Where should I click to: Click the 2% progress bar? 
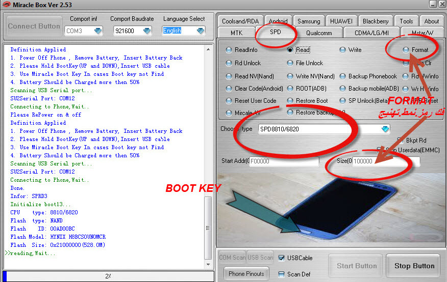108,276
